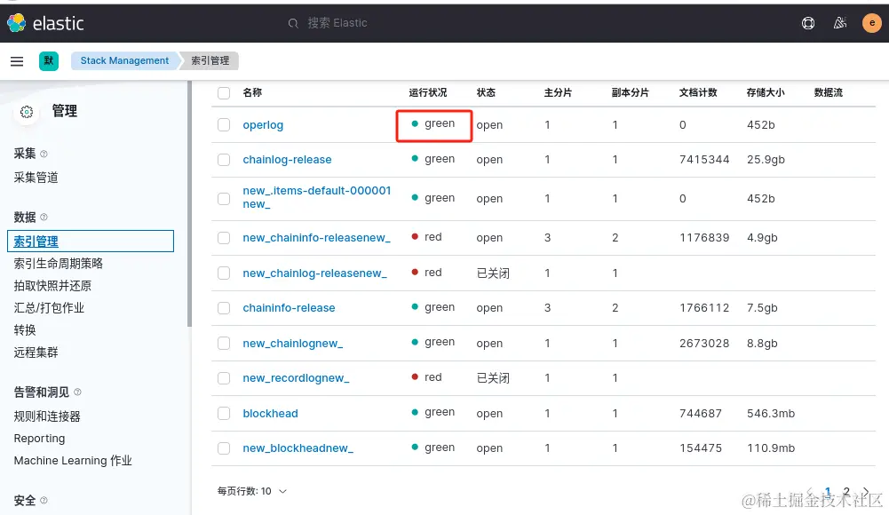Select the new_recordlognew_ row checkbox
The width and height of the screenshot is (889, 515).
[224, 378]
